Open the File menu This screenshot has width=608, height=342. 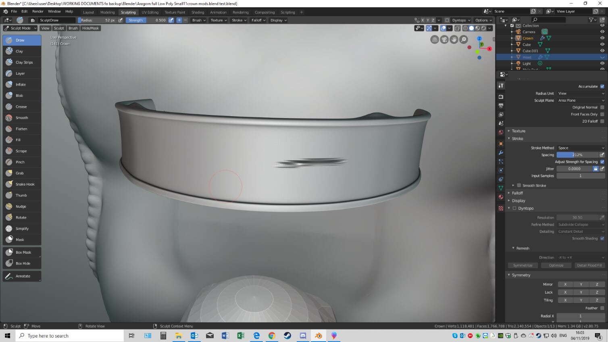coord(14,11)
